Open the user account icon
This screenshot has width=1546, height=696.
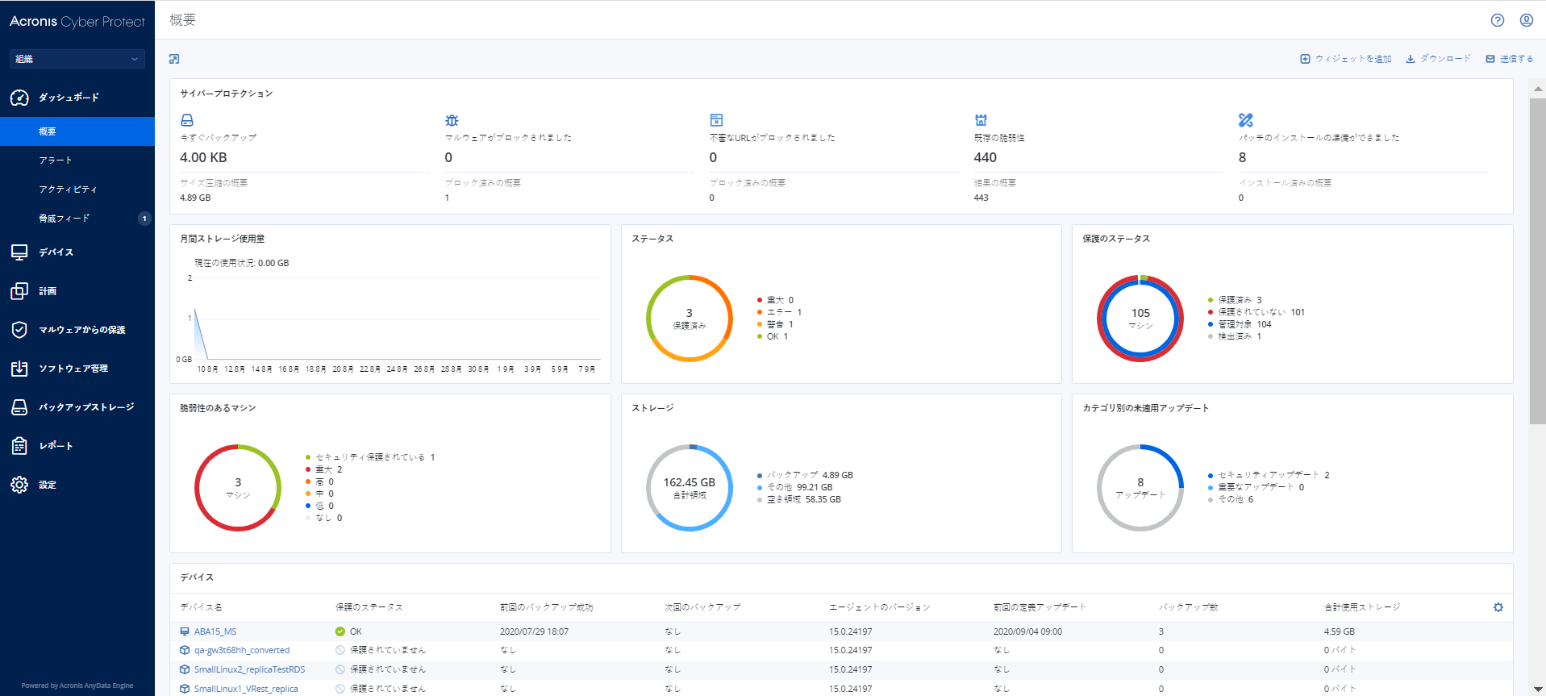tap(1526, 20)
